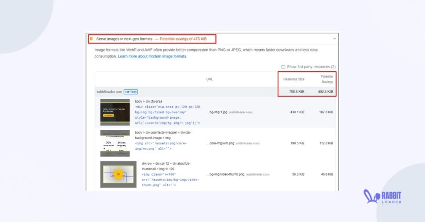Click the 1st Party badge

click(131, 92)
